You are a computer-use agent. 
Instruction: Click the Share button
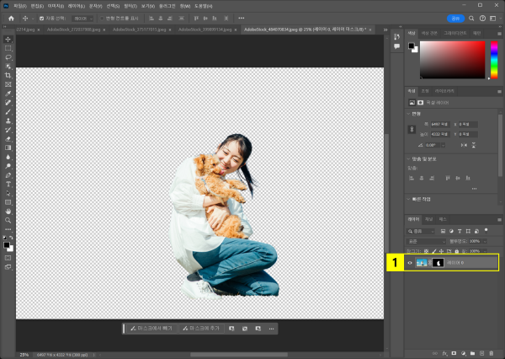click(455, 18)
